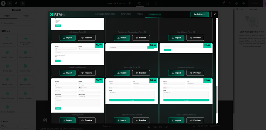Import the Admission Form 01 template
This screenshot has height=130, width=266.
pyautogui.click(x=67, y=38)
